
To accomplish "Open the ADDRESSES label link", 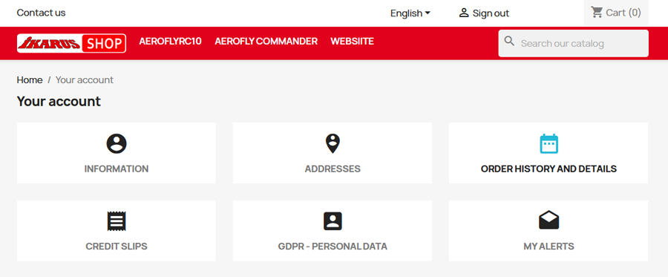I will tap(333, 169).
